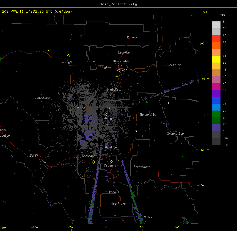Click the ThreeHills label
This screenshot has height=231, width=237.
pyautogui.click(x=148, y=115)
